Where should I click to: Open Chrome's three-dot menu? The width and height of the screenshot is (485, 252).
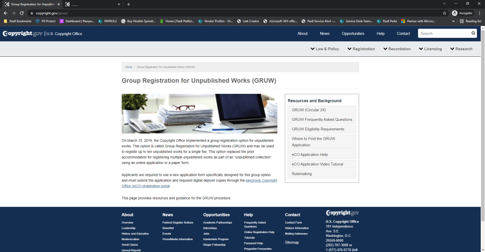(x=479, y=13)
